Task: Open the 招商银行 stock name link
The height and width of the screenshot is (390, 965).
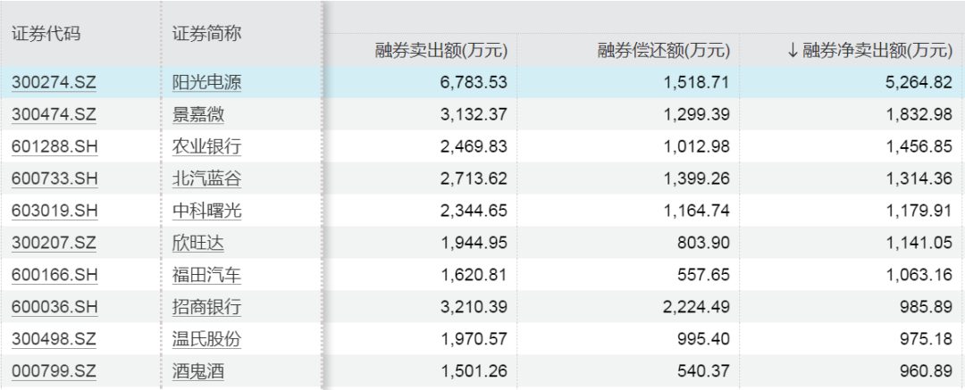Action: [x=206, y=307]
